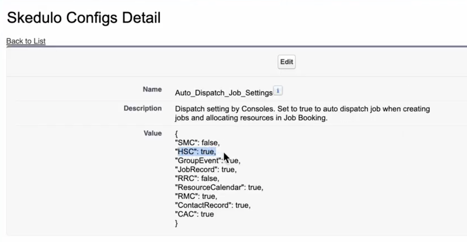
Task: Click the opening curly brace of Value
Action: [x=176, y=134]
